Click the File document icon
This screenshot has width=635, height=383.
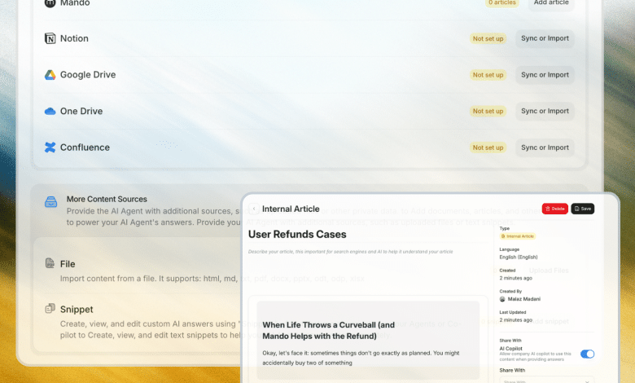50,264
